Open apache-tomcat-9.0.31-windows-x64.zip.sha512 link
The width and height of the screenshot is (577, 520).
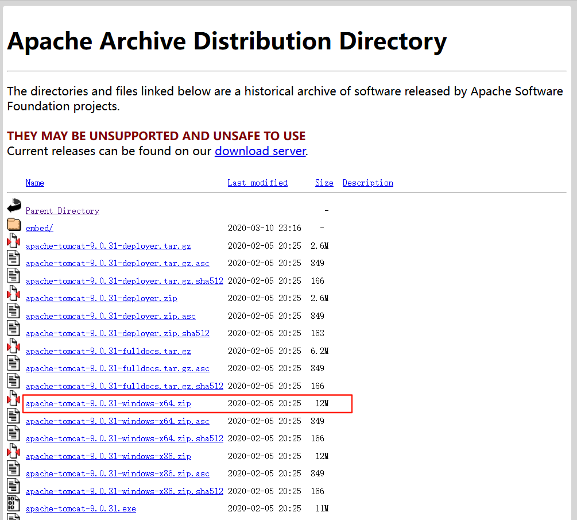(125, 438)
